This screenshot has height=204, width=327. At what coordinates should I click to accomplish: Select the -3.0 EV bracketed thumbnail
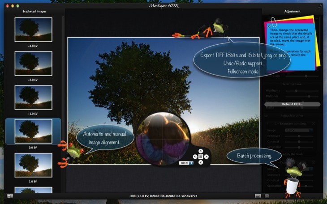[33, 30]
